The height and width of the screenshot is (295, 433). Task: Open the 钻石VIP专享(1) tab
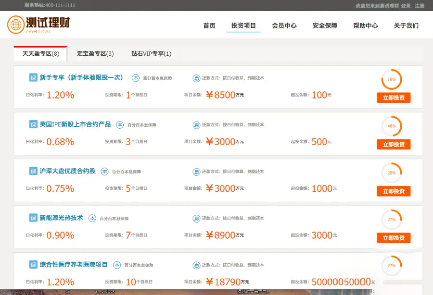click(x=151, y=54)
